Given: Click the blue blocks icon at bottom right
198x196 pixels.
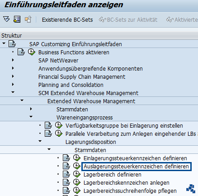Looking at the screenshot, I should pyautogui.click(x=191, y=188).
